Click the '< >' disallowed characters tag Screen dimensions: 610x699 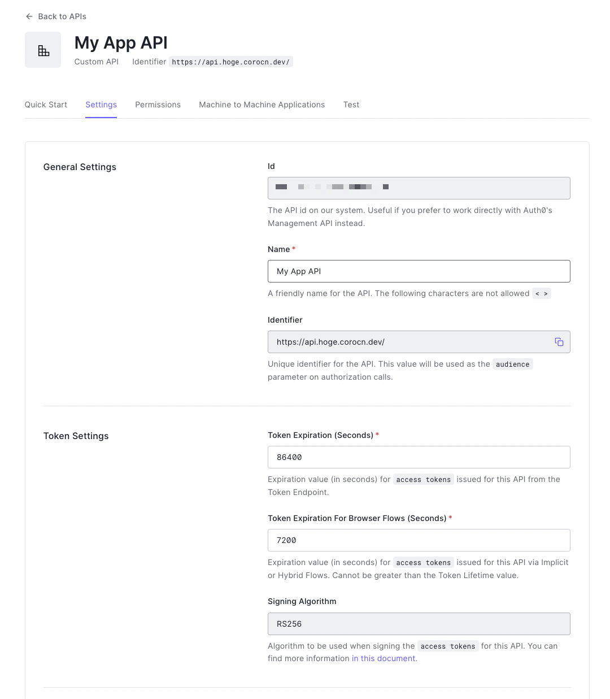(x=542, y=294)
